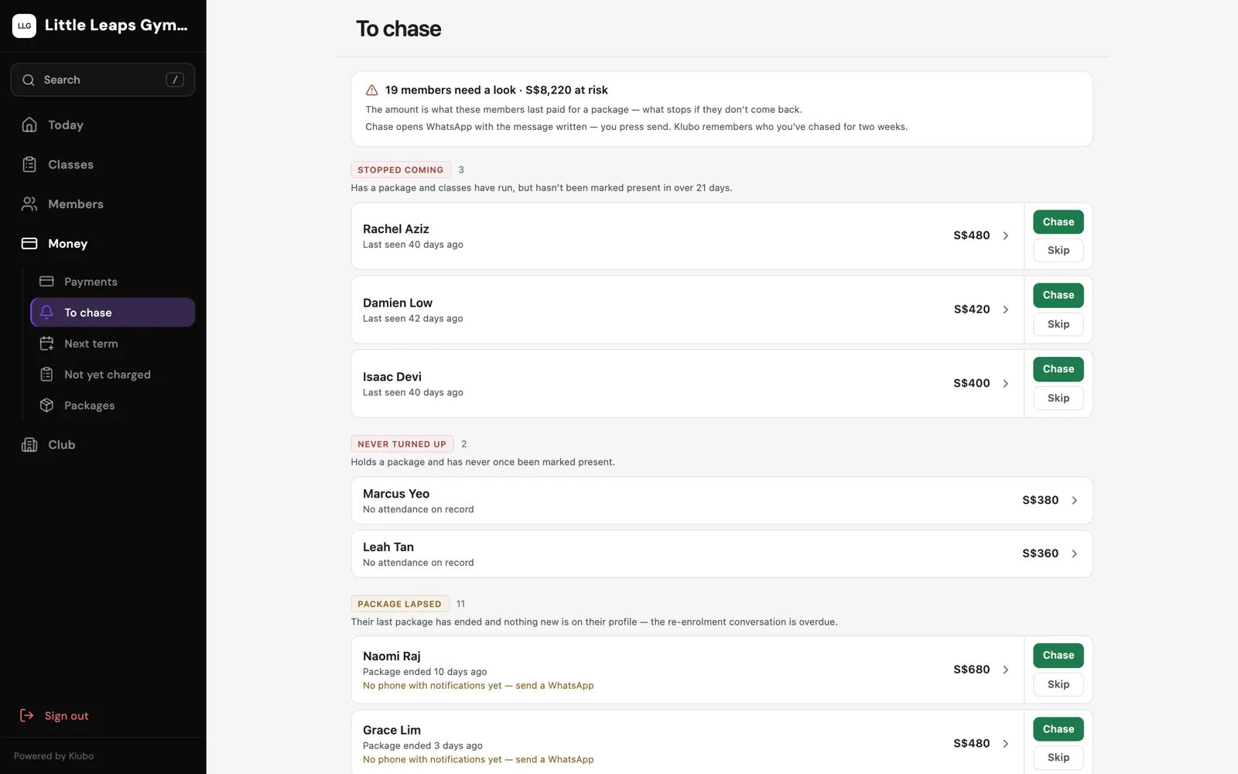Open Packages under Money
Image resolution: width=1238 pixels, height=774 pixels.
(113, 405)
